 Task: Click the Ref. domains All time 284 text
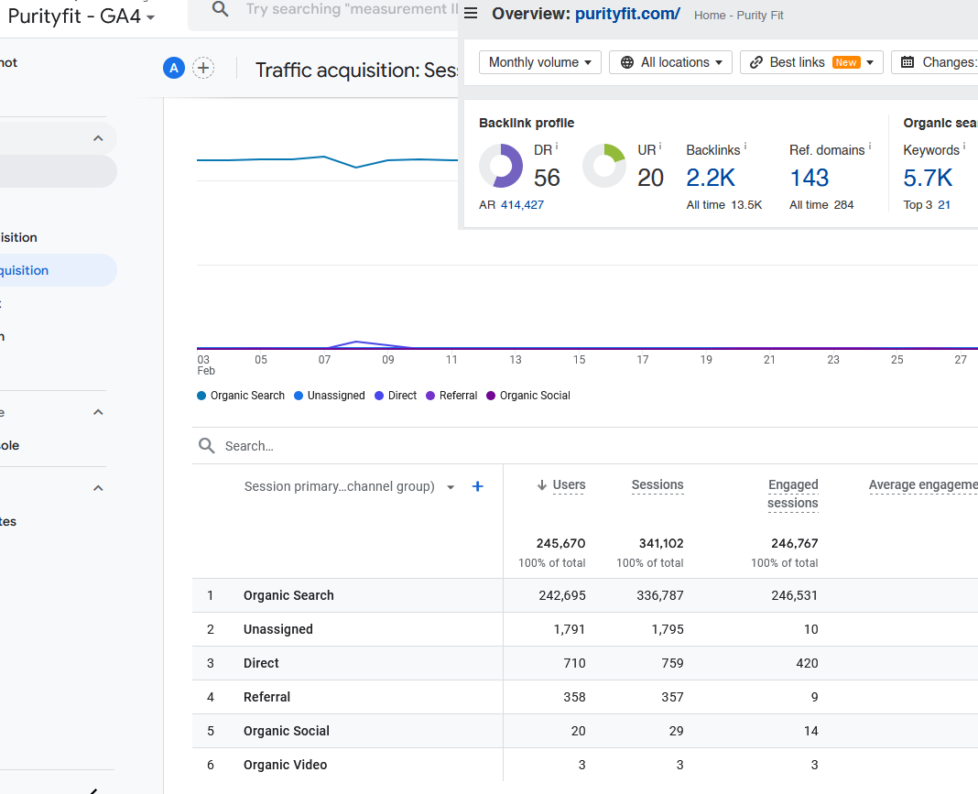pyautogui.click(x=821, y=204)
